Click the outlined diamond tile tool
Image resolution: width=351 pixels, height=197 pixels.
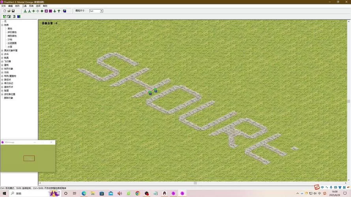click(38, 11)
